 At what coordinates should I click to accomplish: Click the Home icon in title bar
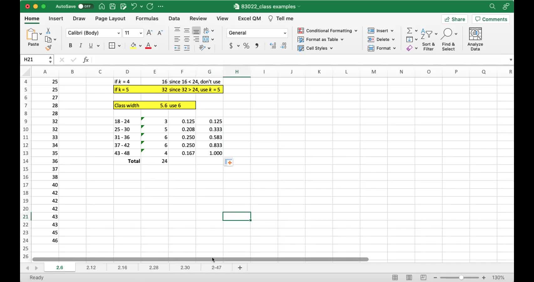pos(102,6)
